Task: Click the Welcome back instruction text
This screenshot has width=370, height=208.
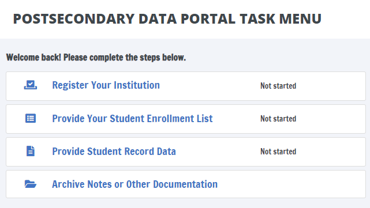Action: 96,58
